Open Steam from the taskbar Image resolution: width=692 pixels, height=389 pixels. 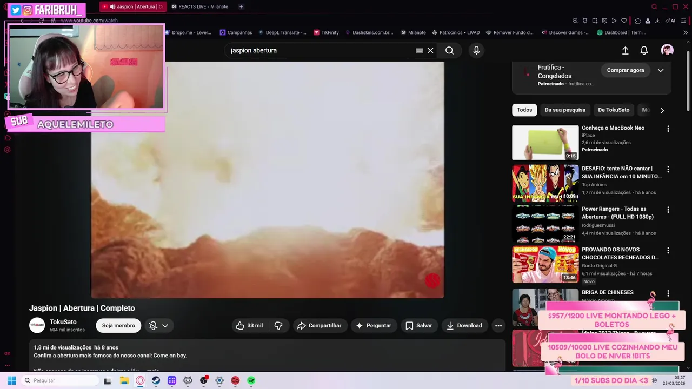click(156, 380)
